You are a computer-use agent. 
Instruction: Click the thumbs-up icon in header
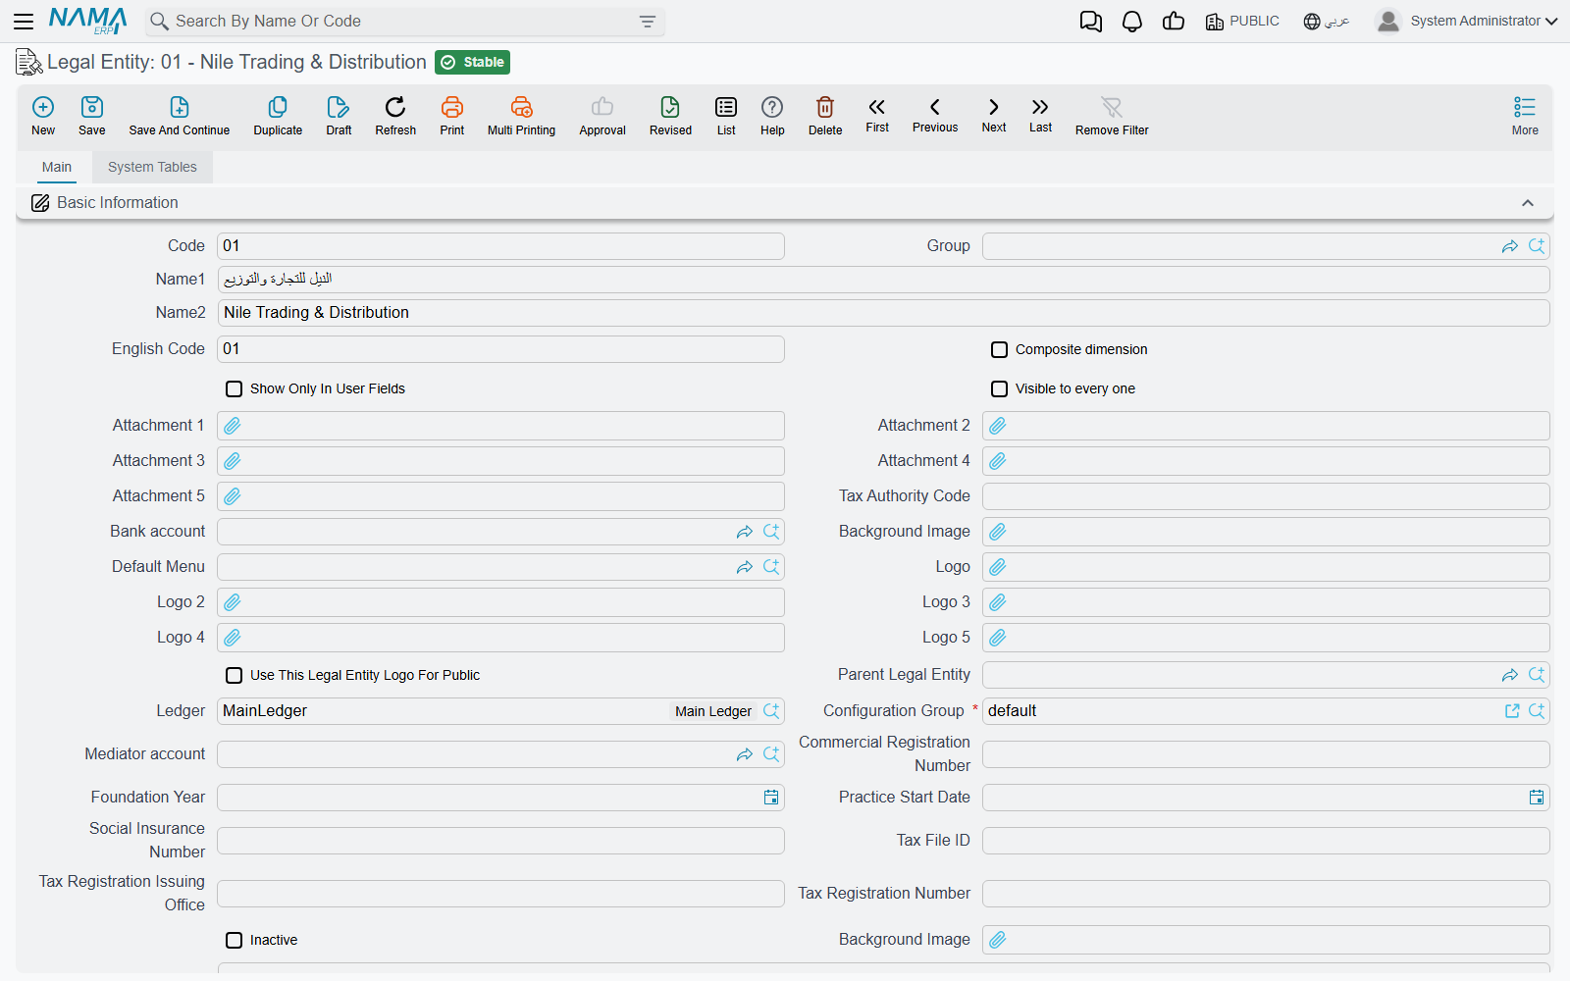(x=1174, y=21)
